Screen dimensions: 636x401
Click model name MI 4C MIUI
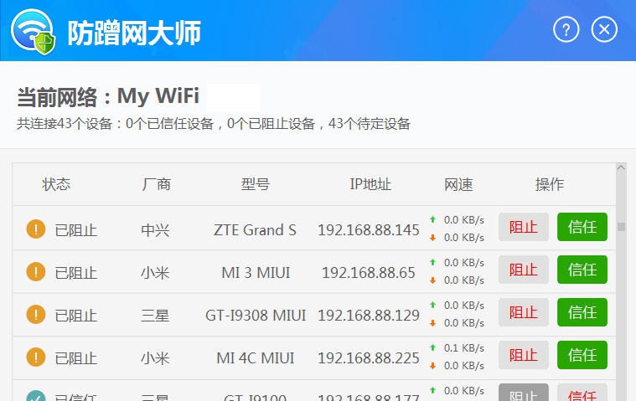tap(255, 358)
